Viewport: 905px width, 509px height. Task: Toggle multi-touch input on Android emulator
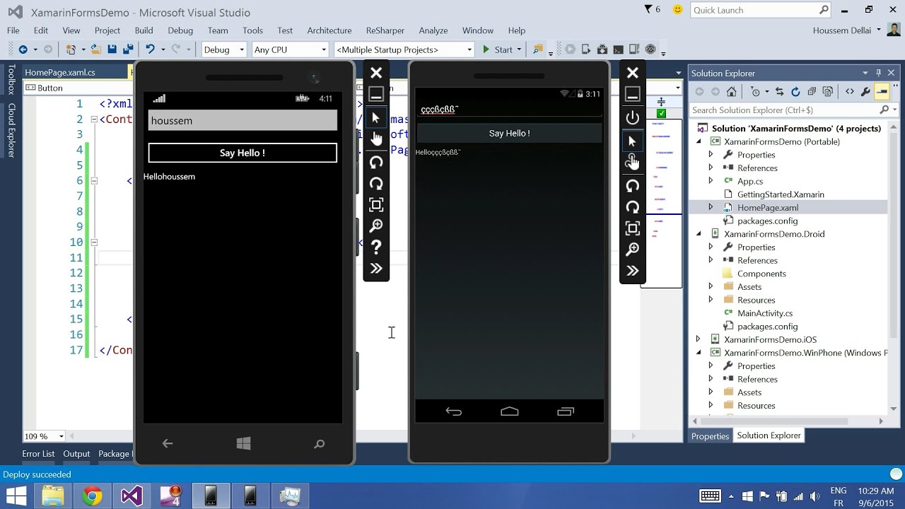[633, 163]
